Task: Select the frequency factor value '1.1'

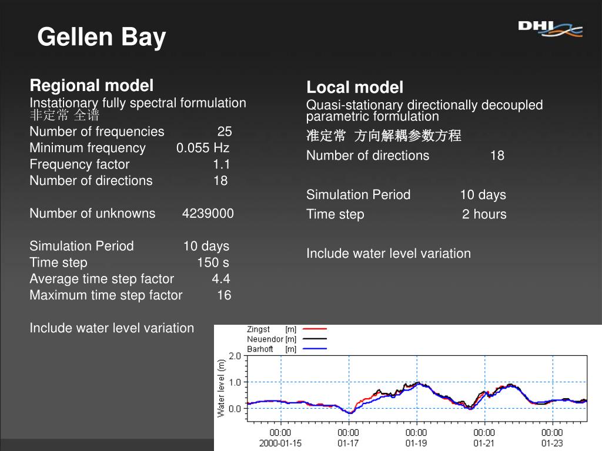Action: (x=222, y=164)
